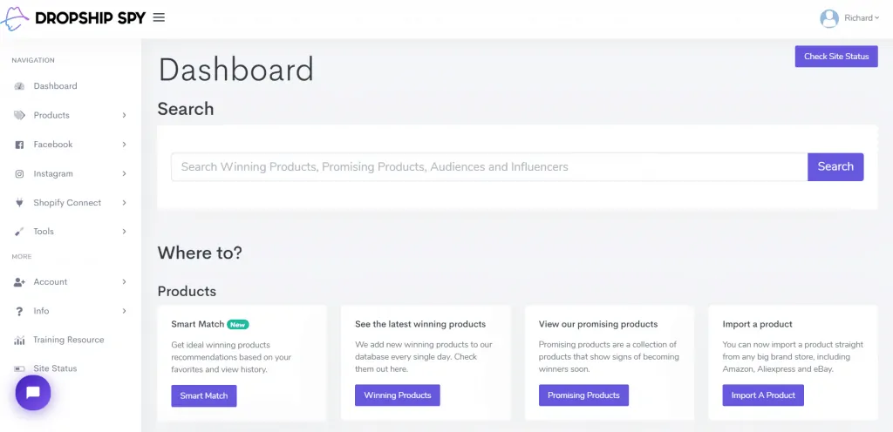Expand the Info submenu chevron
Screen dimensions: 893x432
(125, 311)
